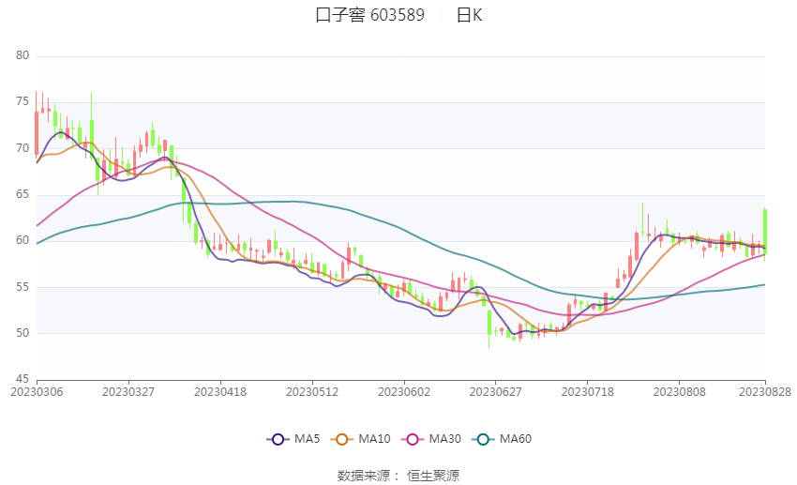Toggle the MA5 series via its text label

click(x=308, y=439)
